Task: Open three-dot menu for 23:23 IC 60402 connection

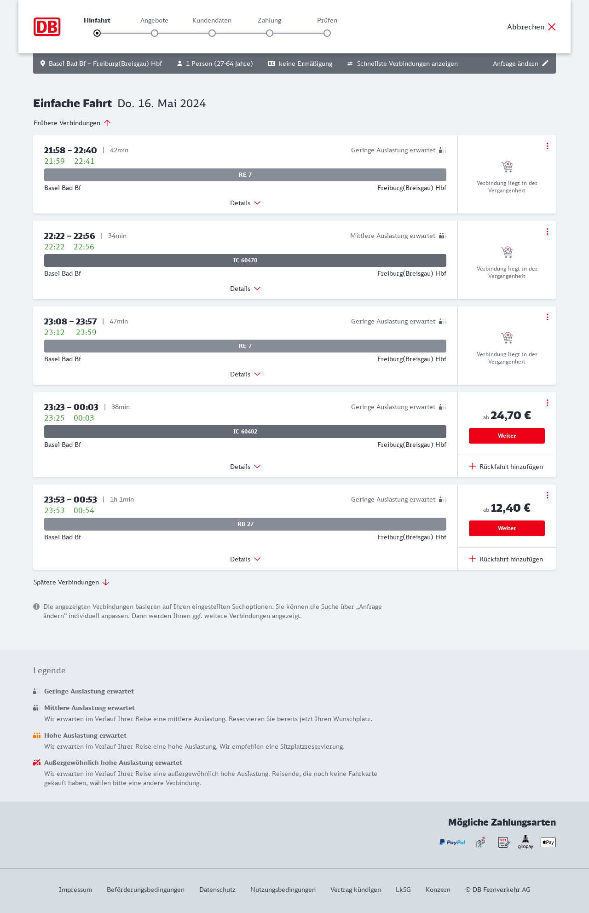Action: 547,403
